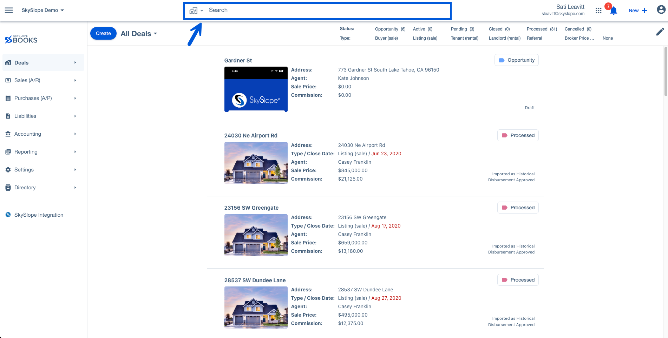The width and height of the screenshot is (668, 338).
Task: Expand the Reporting submenu arrow
Action: 75,152
